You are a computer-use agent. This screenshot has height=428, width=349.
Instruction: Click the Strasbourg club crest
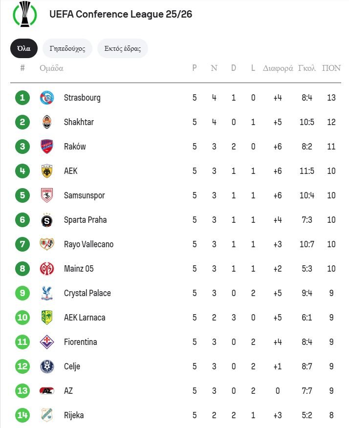[47, 98]
